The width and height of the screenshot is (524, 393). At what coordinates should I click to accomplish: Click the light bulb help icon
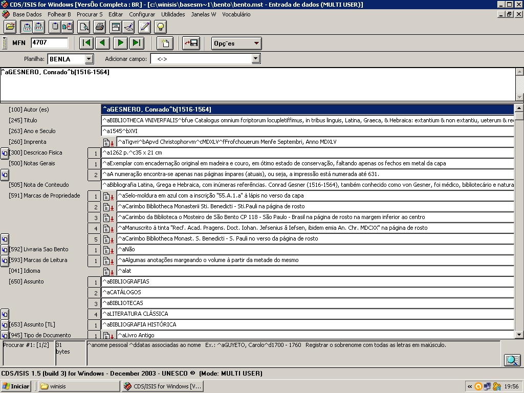click(160, 27)
